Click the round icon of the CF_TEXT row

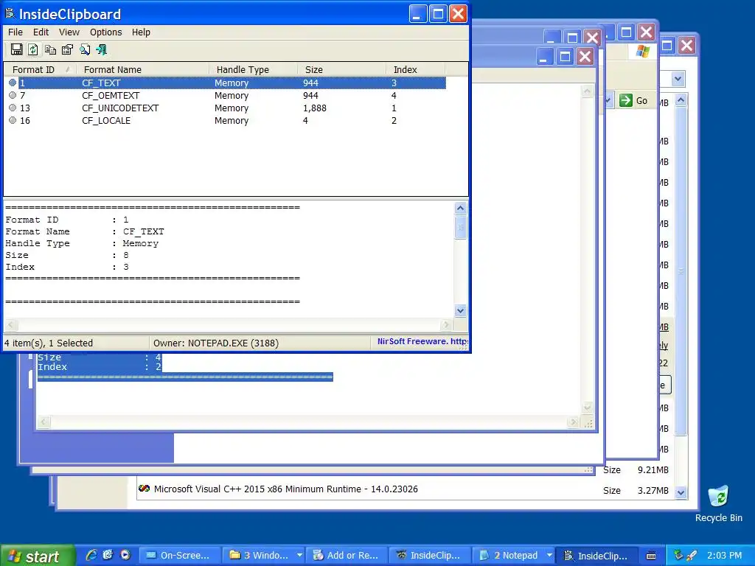(x=13, y=83)
